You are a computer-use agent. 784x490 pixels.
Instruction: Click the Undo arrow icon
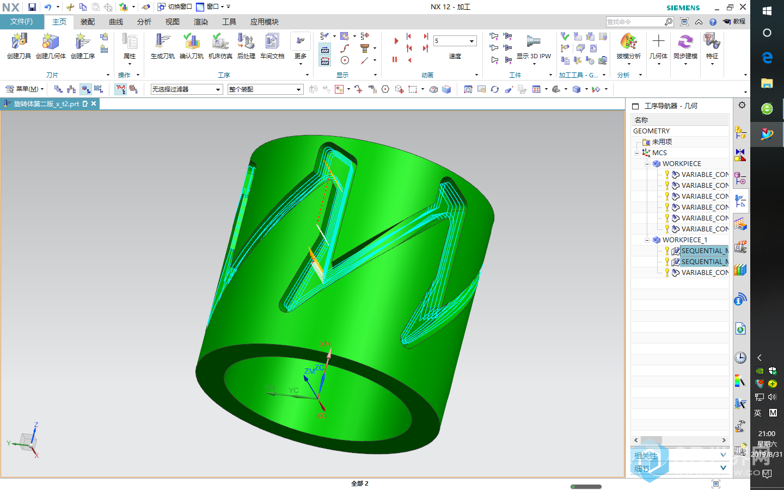(x=48, y=7)
